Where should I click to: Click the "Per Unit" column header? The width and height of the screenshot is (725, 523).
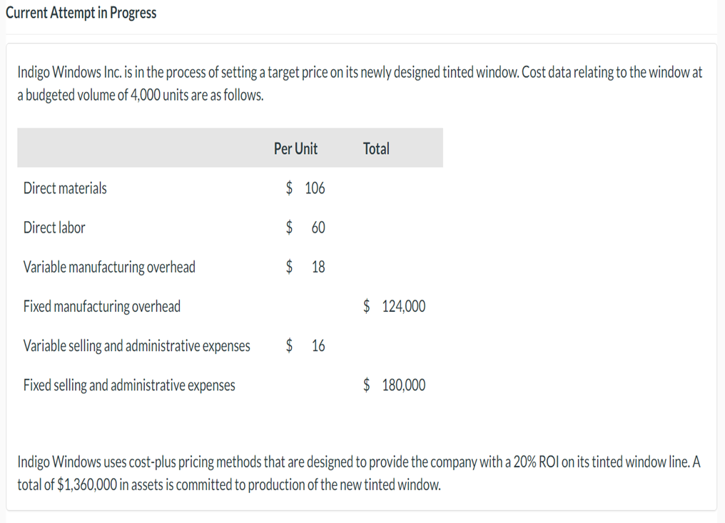(295, 148)
